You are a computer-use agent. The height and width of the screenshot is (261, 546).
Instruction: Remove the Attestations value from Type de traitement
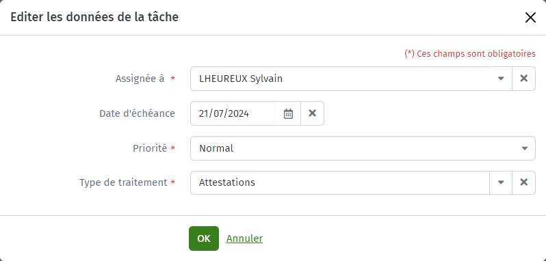tap(523, 182)
